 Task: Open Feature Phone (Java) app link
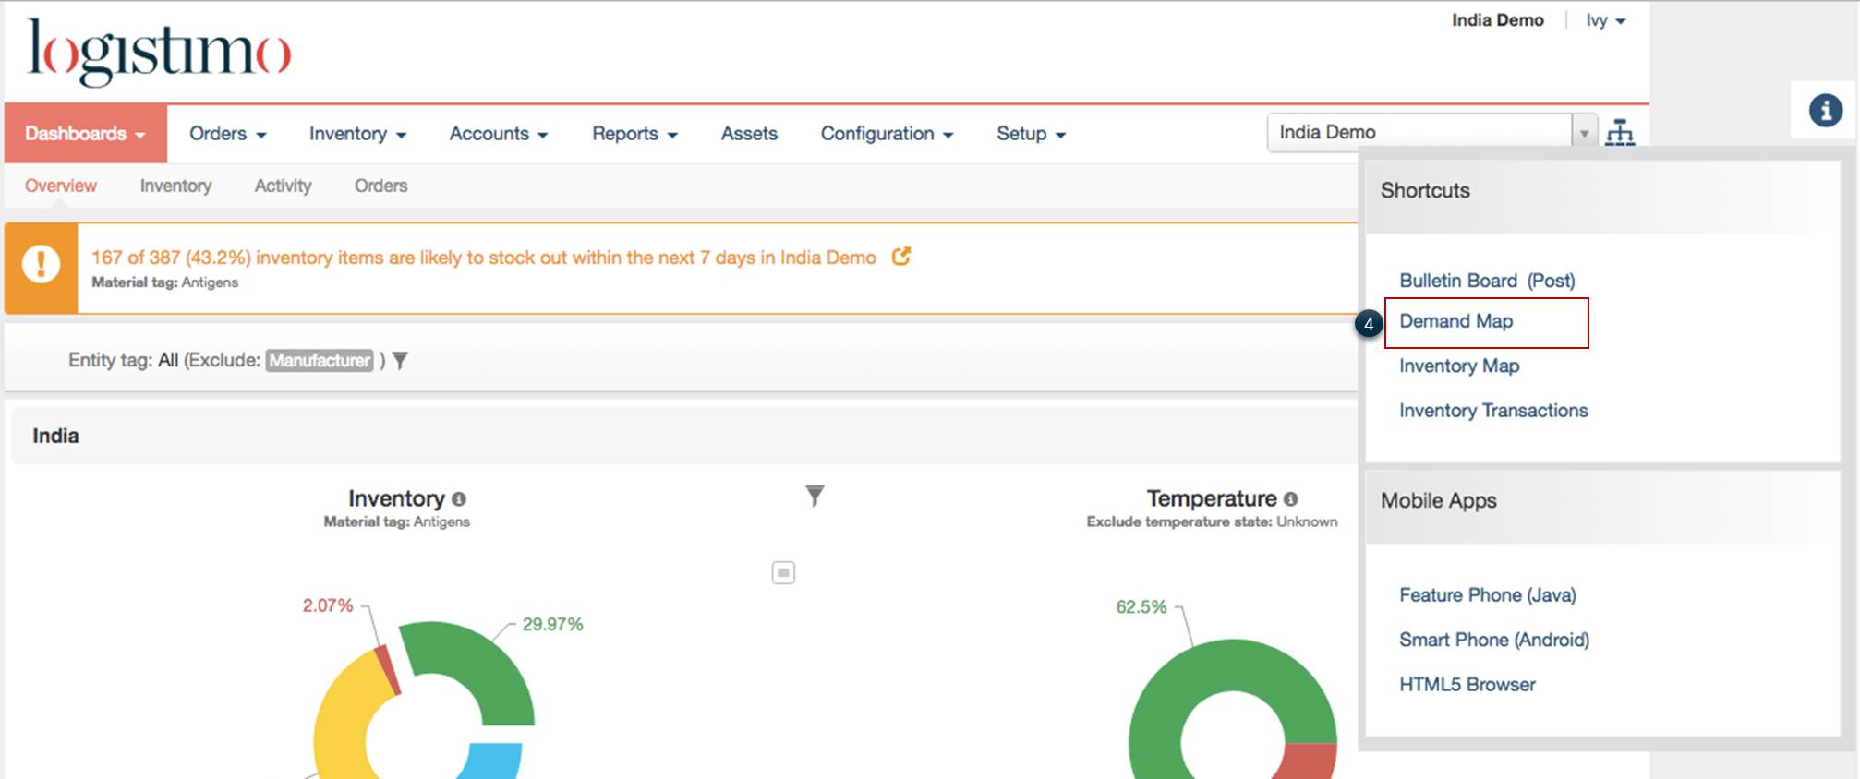point(1488,595)
